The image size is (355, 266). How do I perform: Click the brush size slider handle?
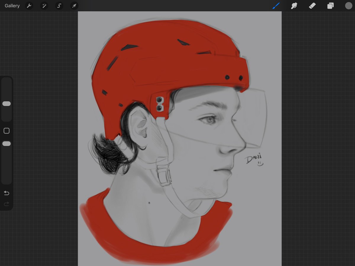click(x=7, y=104)
